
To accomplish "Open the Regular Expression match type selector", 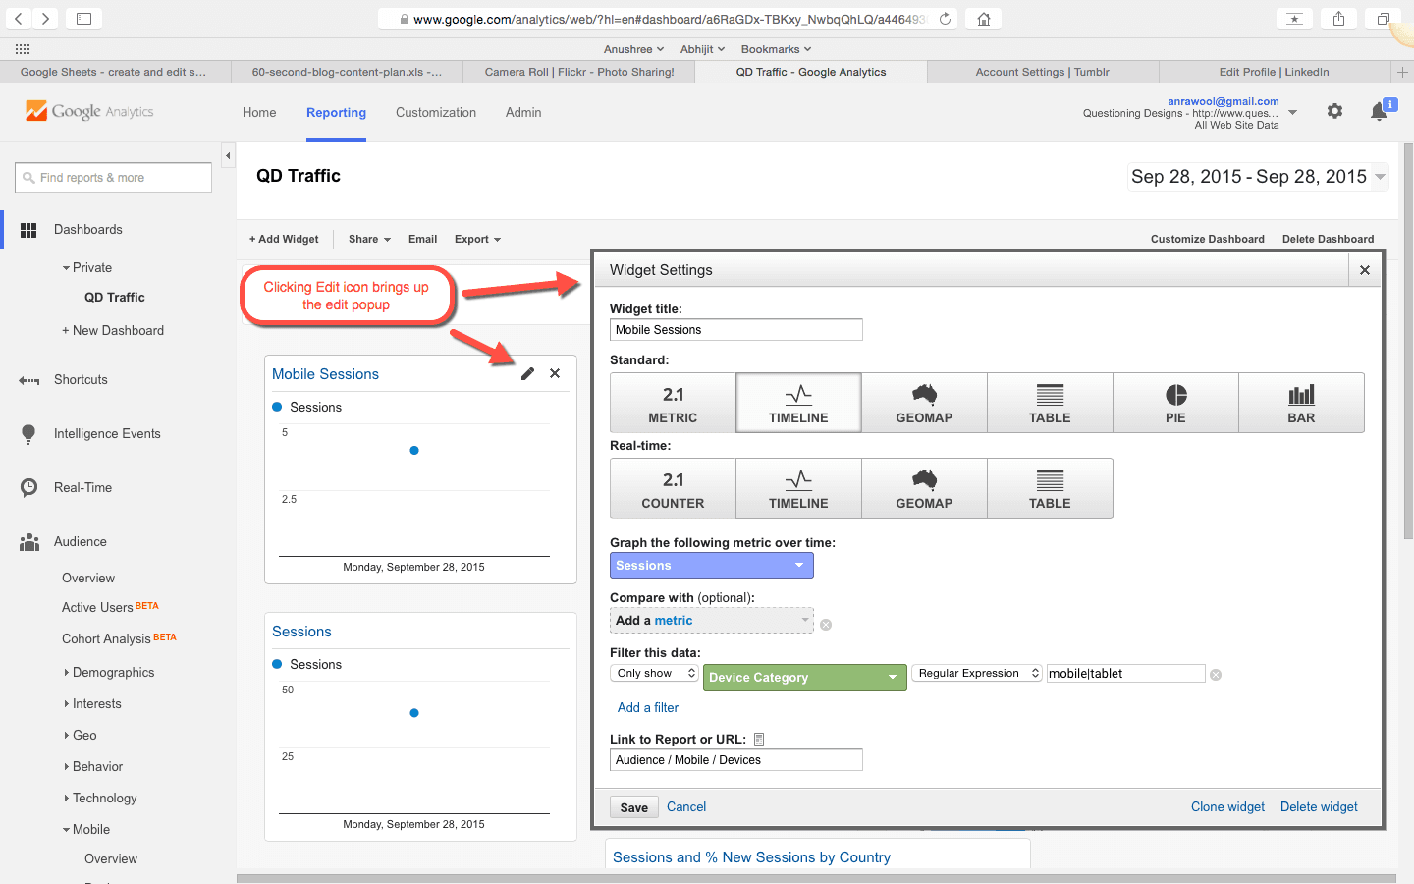I will coord(977,674).
